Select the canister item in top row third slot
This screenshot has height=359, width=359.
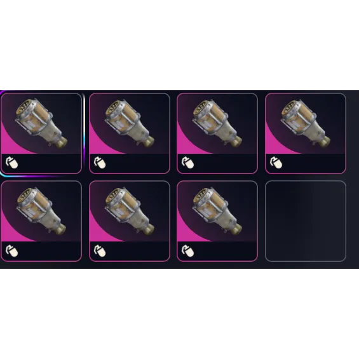click(217, 123)
